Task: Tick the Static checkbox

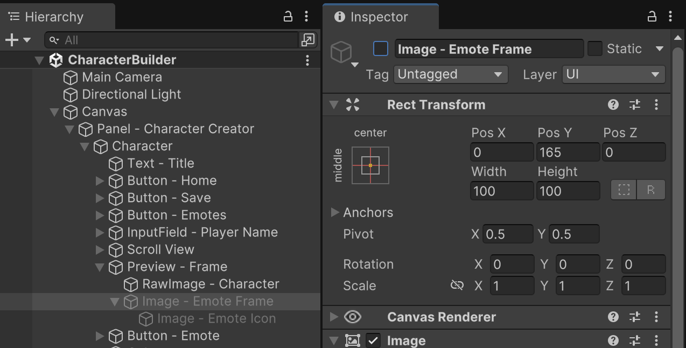Action: coord(594,49)
